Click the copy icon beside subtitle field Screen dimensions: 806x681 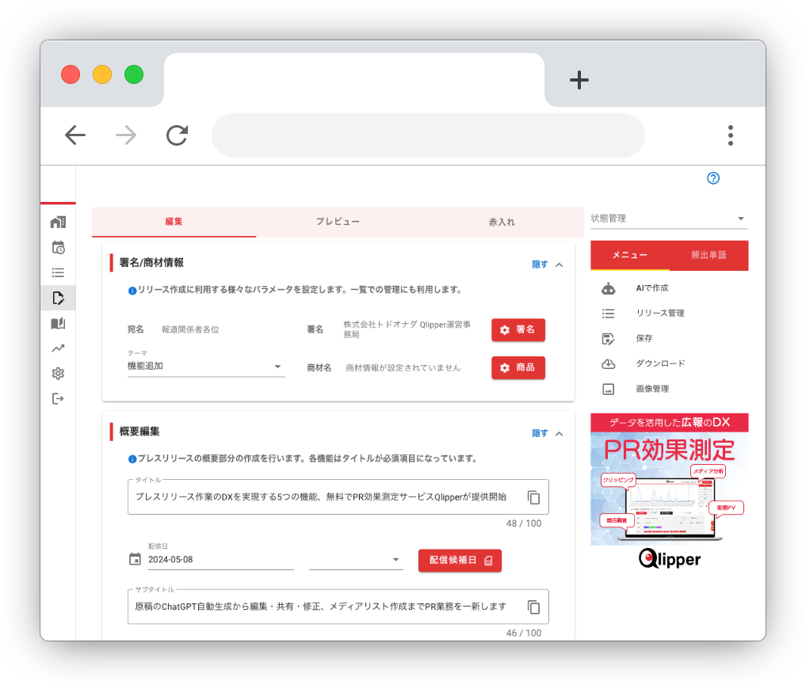click(x=534, y=607)
